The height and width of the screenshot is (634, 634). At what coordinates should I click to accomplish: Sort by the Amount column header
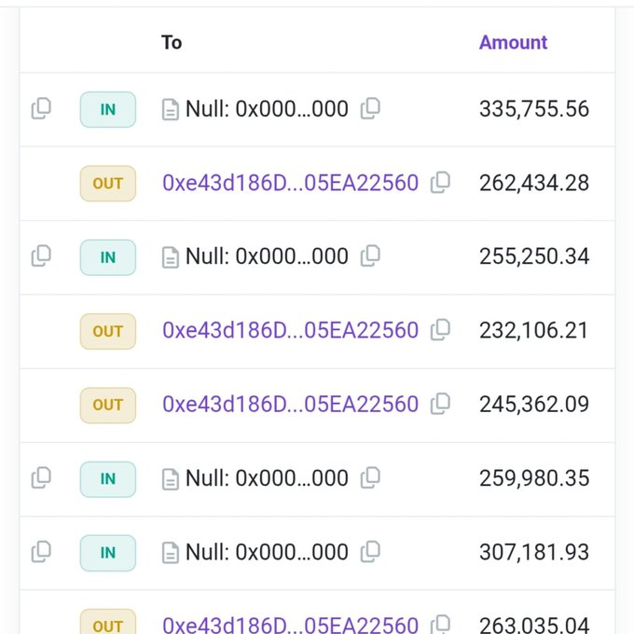click(x=513, y=43)
